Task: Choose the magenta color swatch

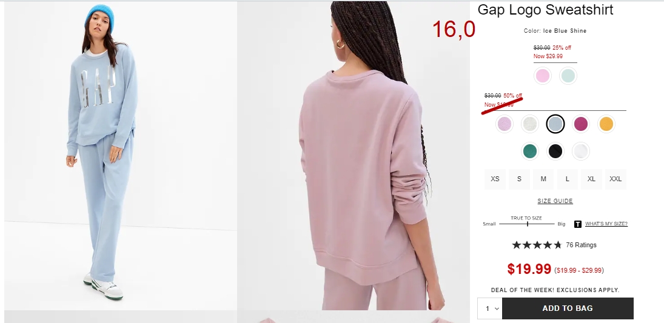Action: tap(580, 124)
